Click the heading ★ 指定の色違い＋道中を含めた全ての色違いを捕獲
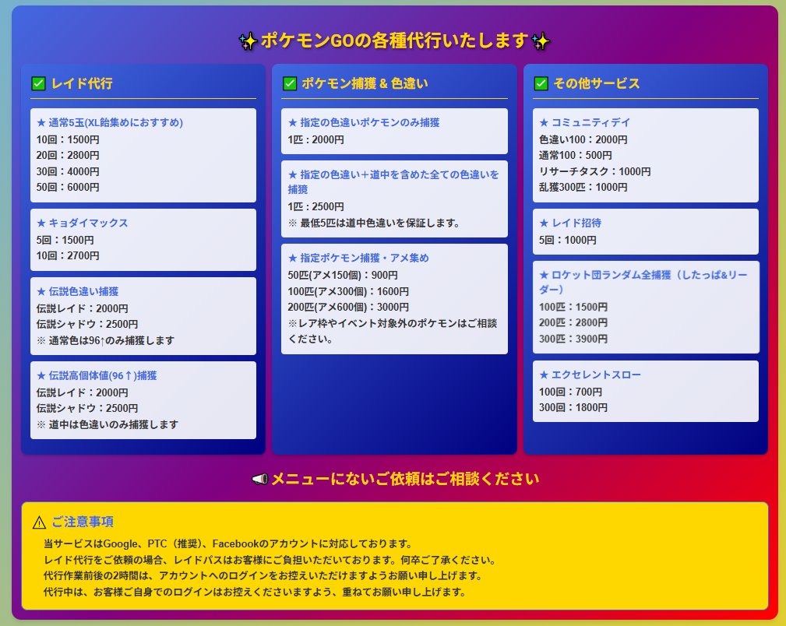The height and width of the screenshot is (626, 786). click(393, 182)
